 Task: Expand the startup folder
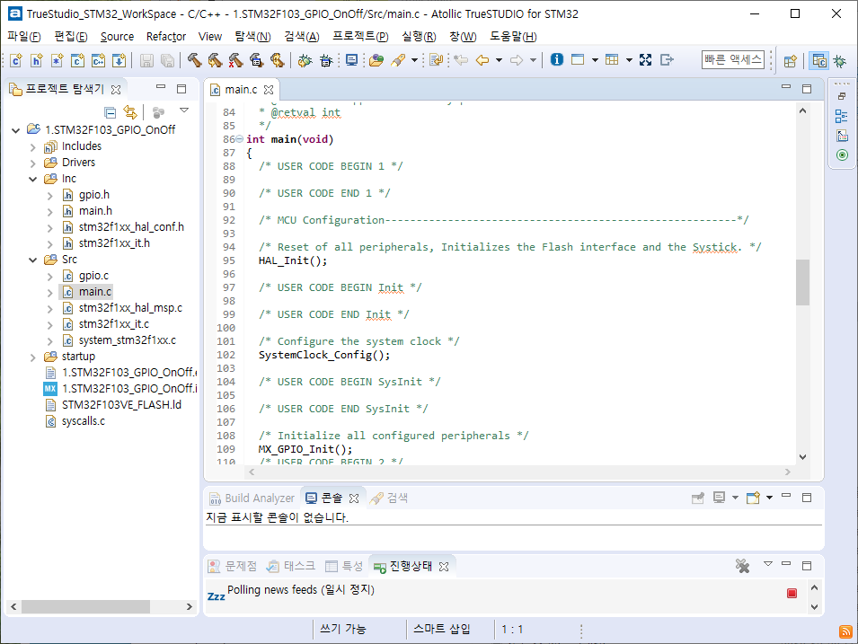(x=33, y=357)
